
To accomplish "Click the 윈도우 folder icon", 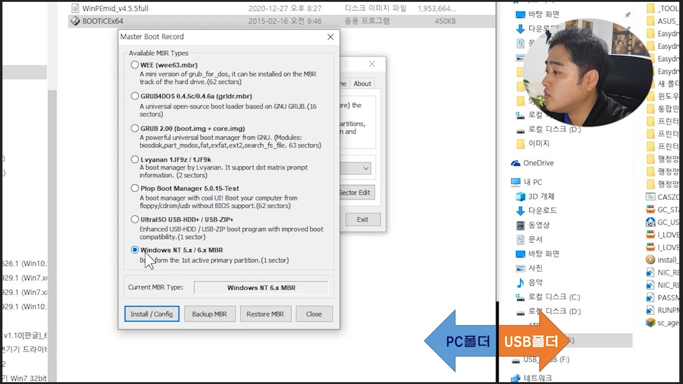I will pos(651,96).
